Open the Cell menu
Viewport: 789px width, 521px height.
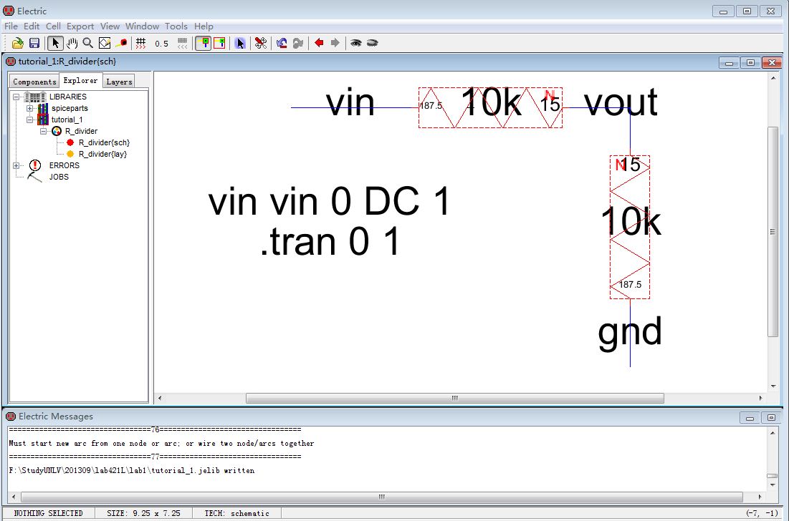point(53,26)
